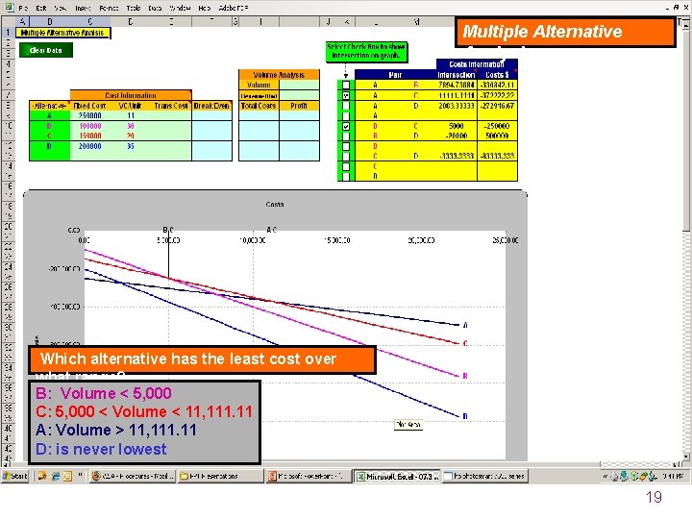Select column J header
Viewport: 692px width, 519px height.
pyautogui.click(x=329, y=21)
